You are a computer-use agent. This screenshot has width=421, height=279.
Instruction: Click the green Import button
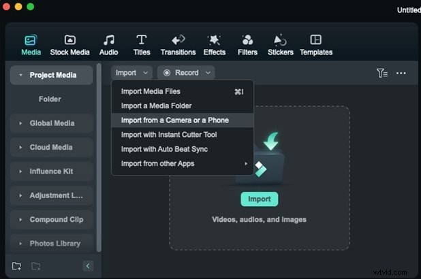pyautogui.click(x=259, y=199)
